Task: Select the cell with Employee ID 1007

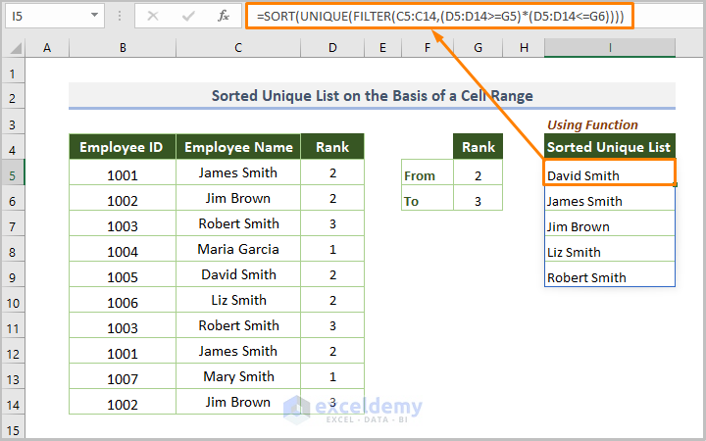Action: tap(122, 377)
